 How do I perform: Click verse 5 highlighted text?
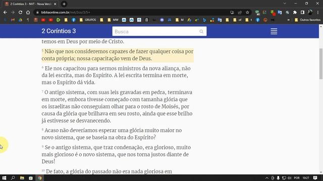118,55
